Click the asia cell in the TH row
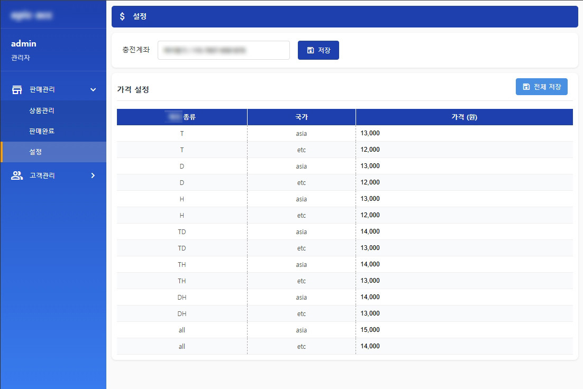Image resolution: width=583 pixels, height=389 pixels. click(302, 265)
